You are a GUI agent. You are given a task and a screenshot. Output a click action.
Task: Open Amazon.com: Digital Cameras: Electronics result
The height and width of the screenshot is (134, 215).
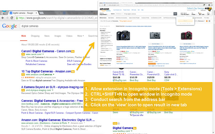coord(58,120)
